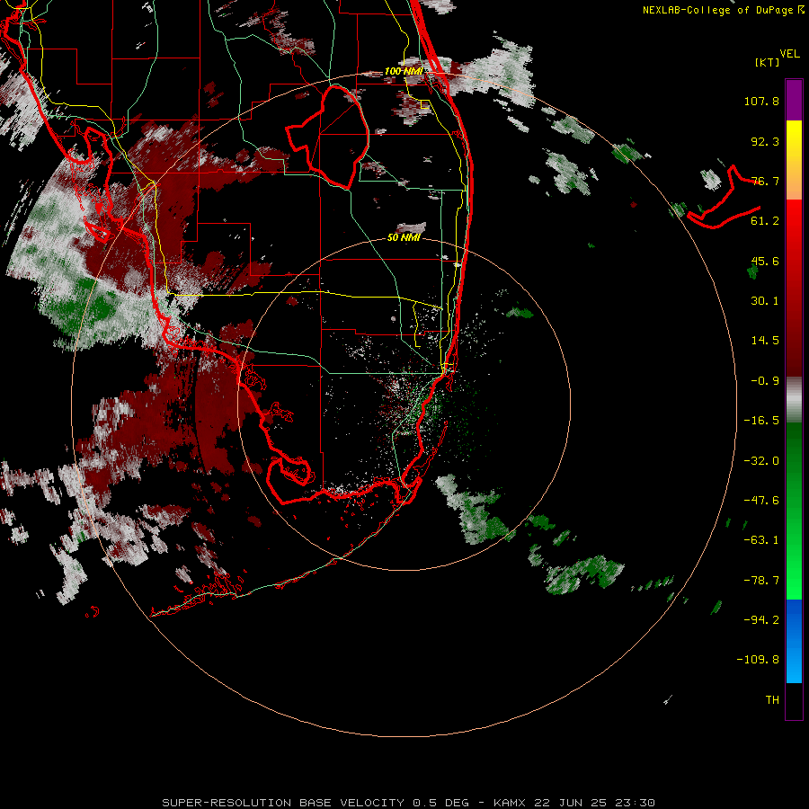This screenshot has height=809, width=809.
Task: Click the yellow segment of color bar
Action: [x=794, y=160]
